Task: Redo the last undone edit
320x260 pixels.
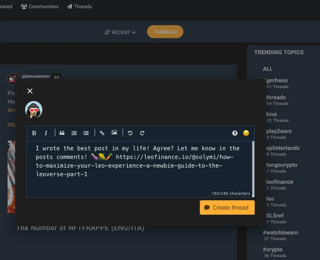Action: tap(142, 133)
